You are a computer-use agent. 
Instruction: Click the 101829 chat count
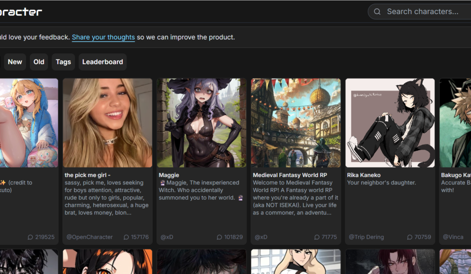(x=234, y=237)
